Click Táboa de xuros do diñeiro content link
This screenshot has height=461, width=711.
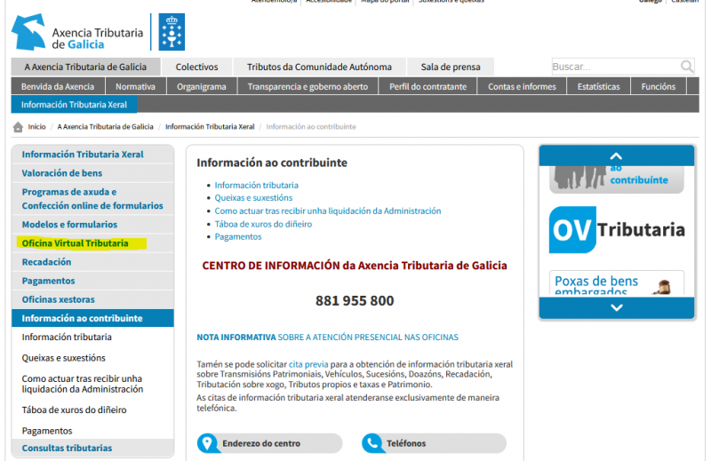point(263,224)
